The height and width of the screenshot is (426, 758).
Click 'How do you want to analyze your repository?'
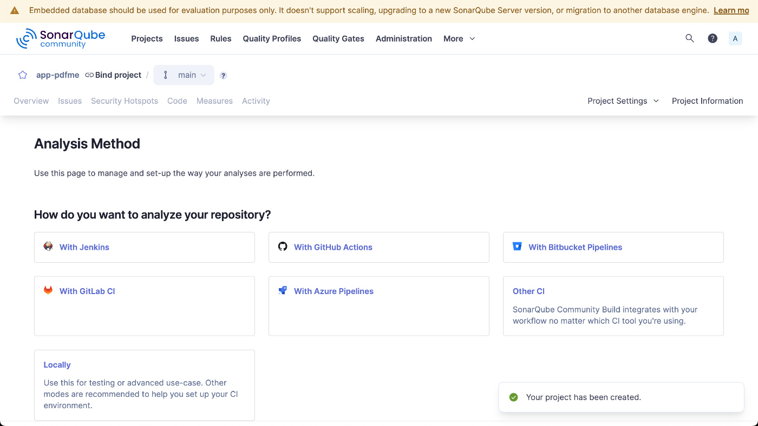[153, 215]
